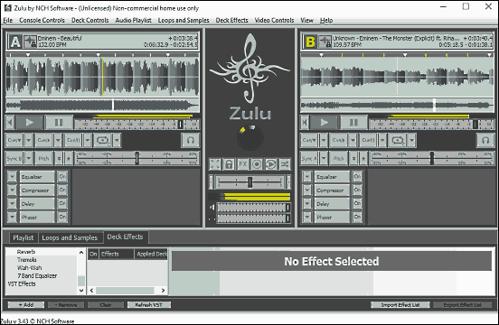The width and height of the screenshot is (499, 325).
Task: Expand the Delay slot dropdown on Deck B
Action: pos(306,203)
